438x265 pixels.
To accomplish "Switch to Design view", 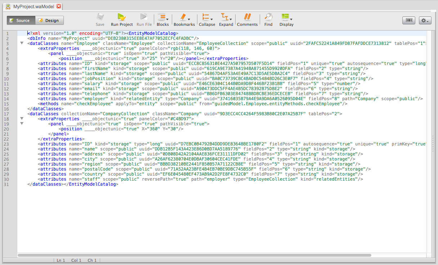I will [49, 20].
